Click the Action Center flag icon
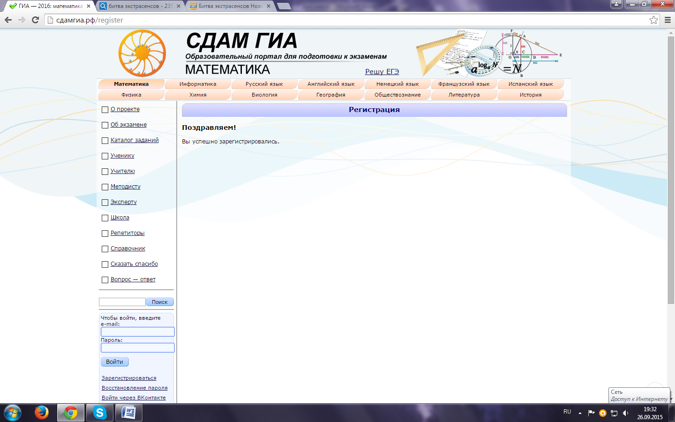The height and width of the screenshot is (422, 675). 591,413
